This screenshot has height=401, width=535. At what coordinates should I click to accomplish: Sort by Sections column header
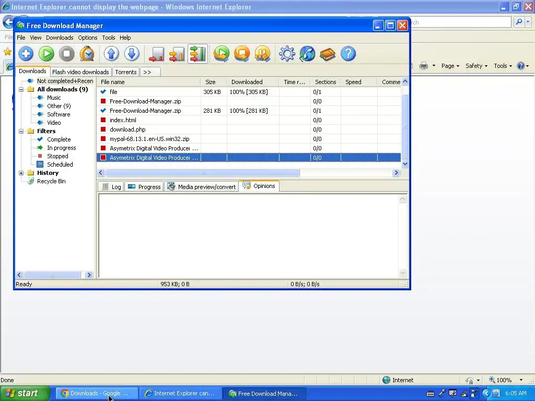click(x=325, y=82)
